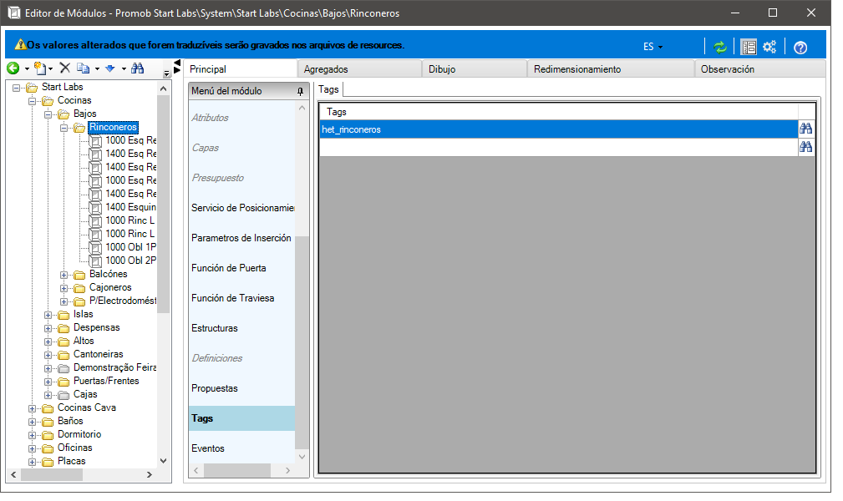Image resolution: width=843 pixels, height=501 pixels.
Task: Click the blue down arrow import icon
Action: pyautogui.click(x=110, y=68)
